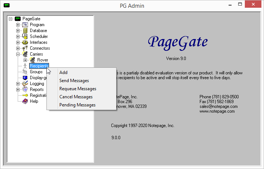The image size is (264, 169).
Task: Click the Program tree icon
Action: (25, 25)
